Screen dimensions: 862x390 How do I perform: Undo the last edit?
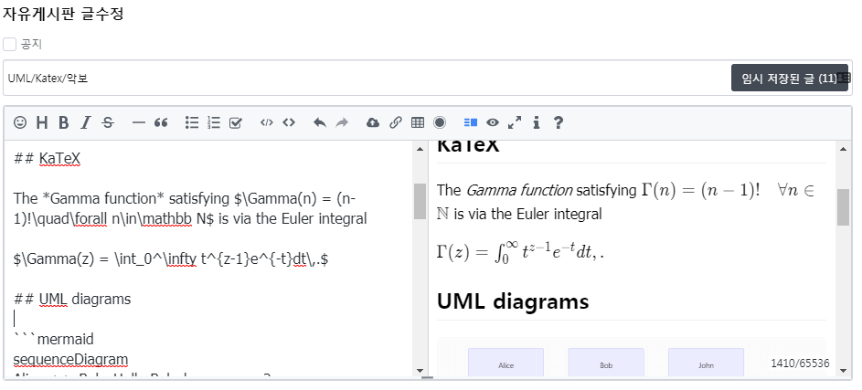click(x=320, y=122)
